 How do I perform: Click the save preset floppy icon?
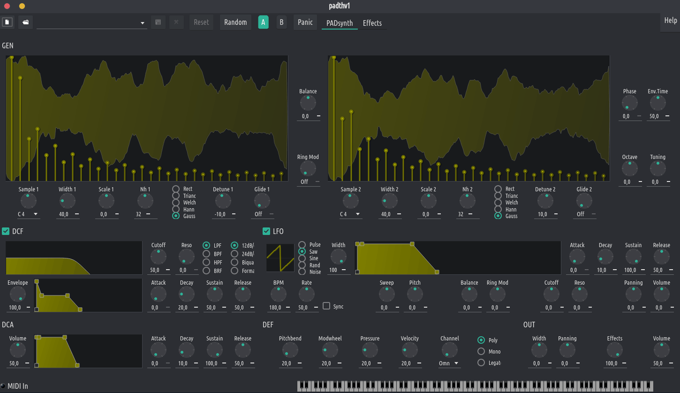point(158,22)
